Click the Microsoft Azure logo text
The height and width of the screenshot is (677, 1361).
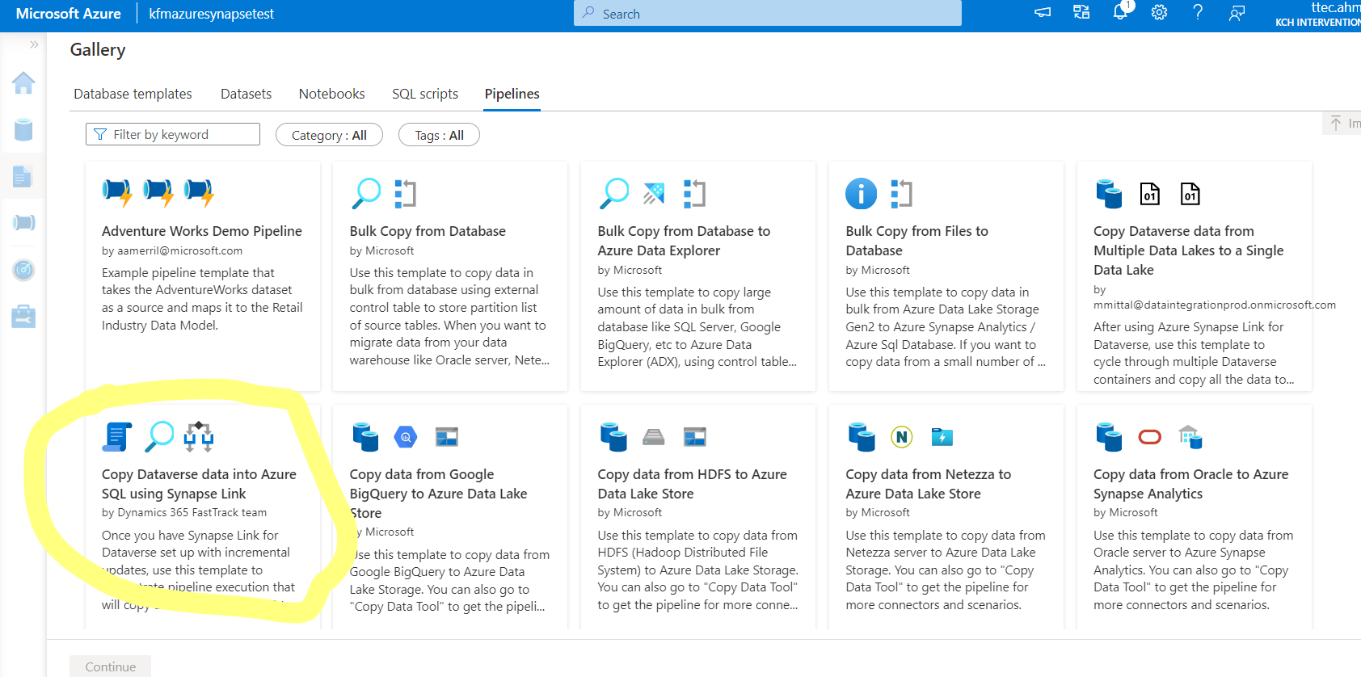[x=69, y=14]
